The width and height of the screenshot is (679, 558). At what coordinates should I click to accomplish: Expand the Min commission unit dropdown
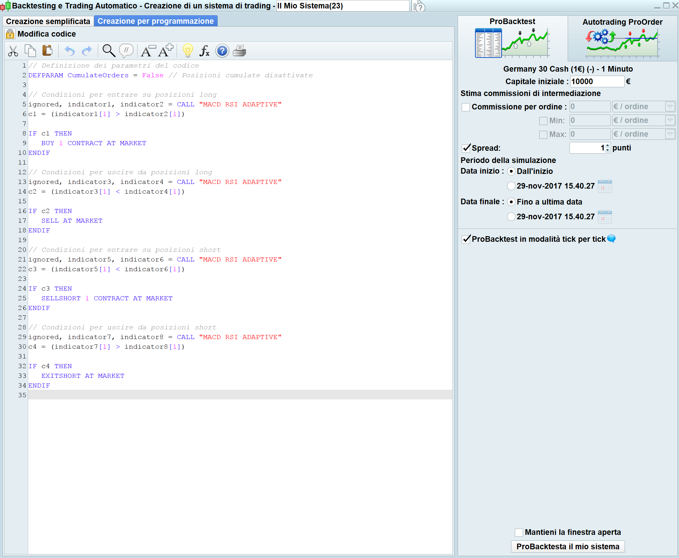click(670, 120)
